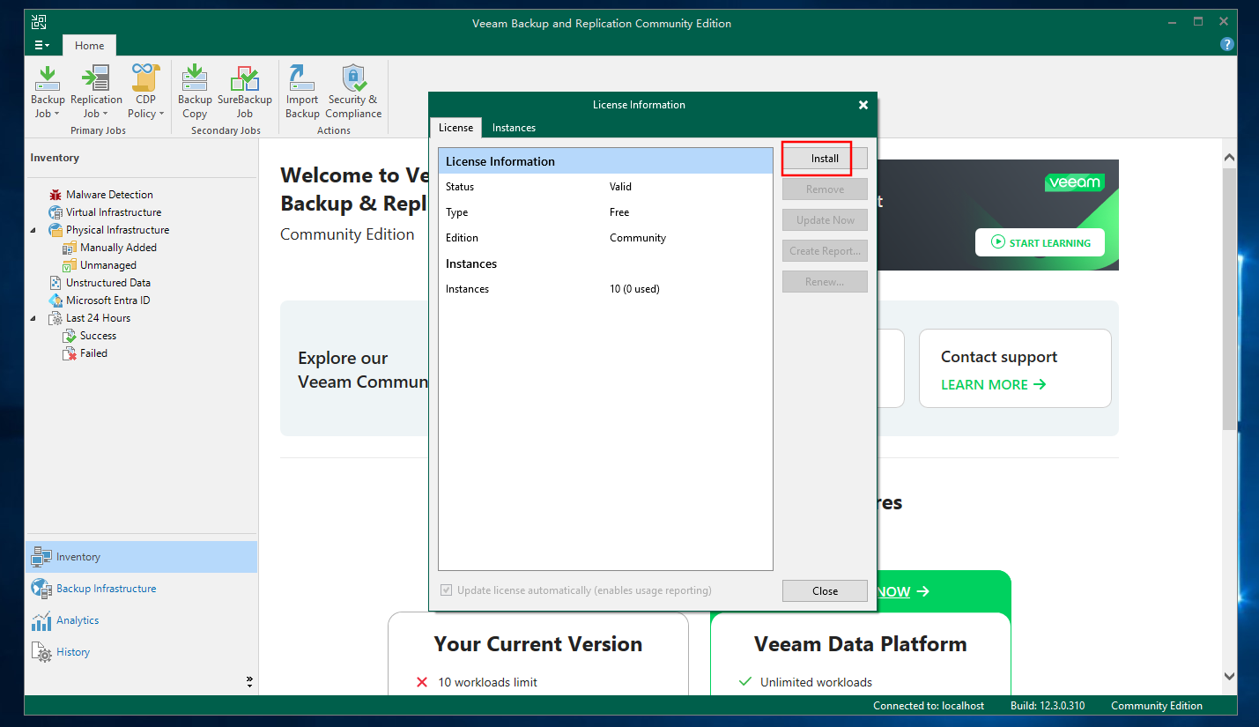Screen dimensions: 1259x727
Task: Click the Contact support card heading
Action: (999, 357)
